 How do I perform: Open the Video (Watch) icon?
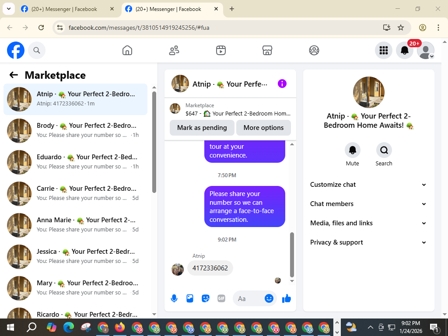tap(220, 50)
